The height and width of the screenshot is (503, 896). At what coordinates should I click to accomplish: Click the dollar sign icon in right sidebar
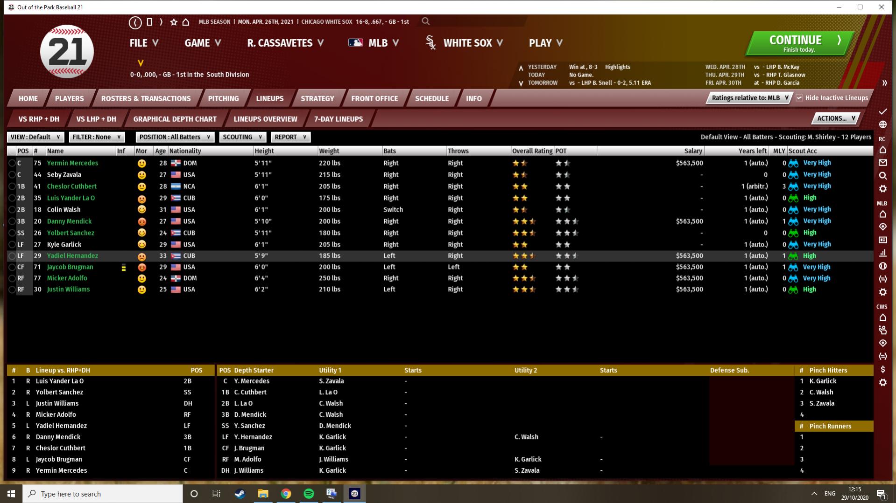882,369
